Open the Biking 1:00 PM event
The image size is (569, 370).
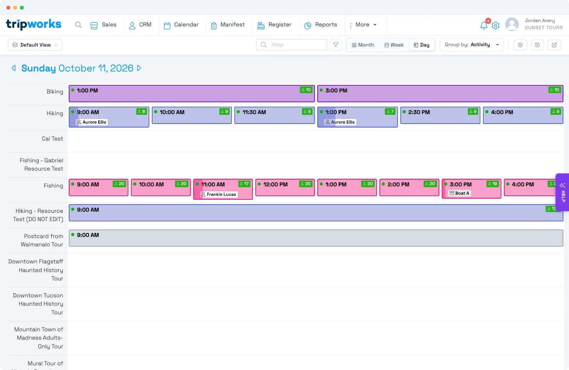pos(191,93)
